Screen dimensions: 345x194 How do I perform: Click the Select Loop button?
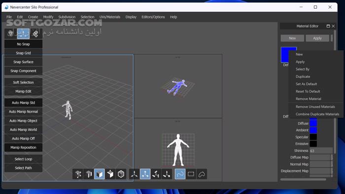coord(23,159)
